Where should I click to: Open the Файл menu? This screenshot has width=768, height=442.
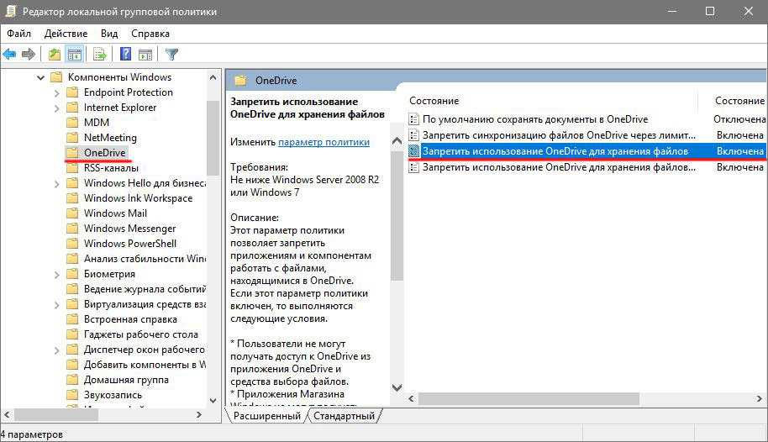pyautogui.click(x=19, y=34)
